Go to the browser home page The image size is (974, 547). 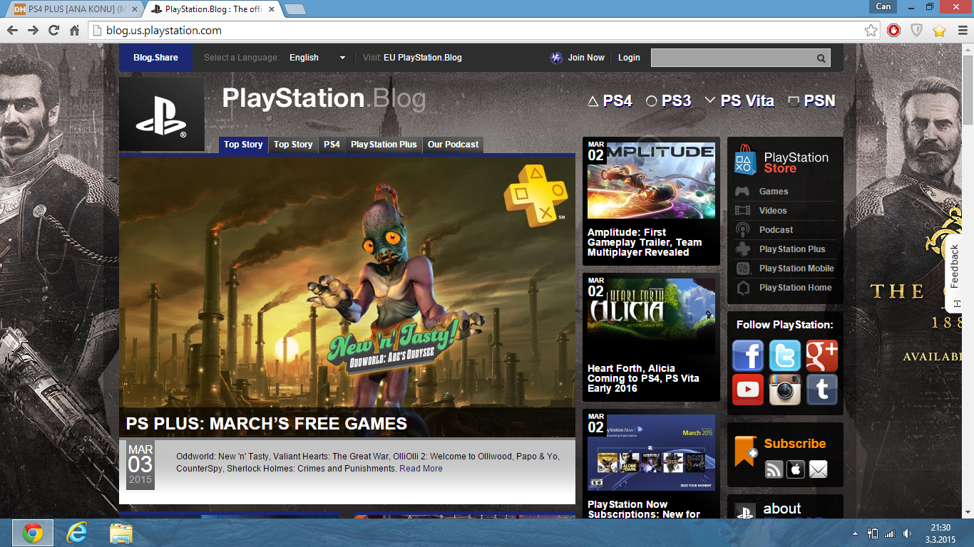point(74,31)
